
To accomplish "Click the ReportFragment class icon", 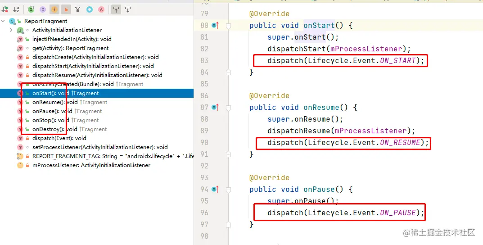I will pyautogui.click(x=12, y=21).
